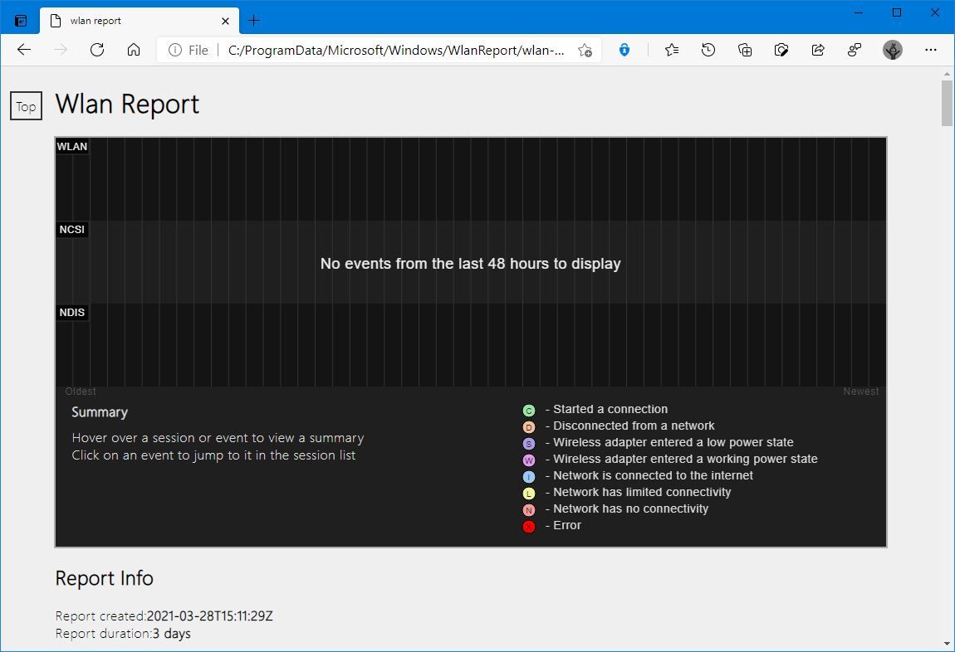Screen dimensions: 955x652
Task: Open a new browser tab
Action: [x=254, y=20]
